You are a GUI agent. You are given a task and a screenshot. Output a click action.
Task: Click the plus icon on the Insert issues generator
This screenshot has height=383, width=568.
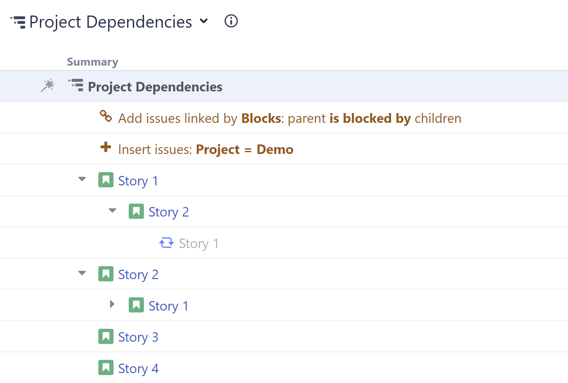[106, 147]
